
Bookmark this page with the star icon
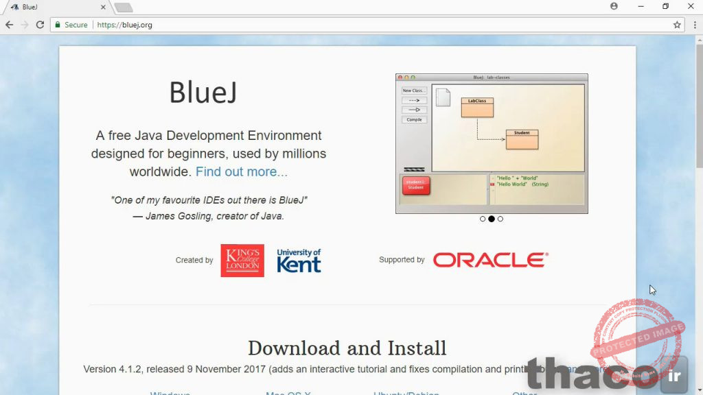point(677,25)
